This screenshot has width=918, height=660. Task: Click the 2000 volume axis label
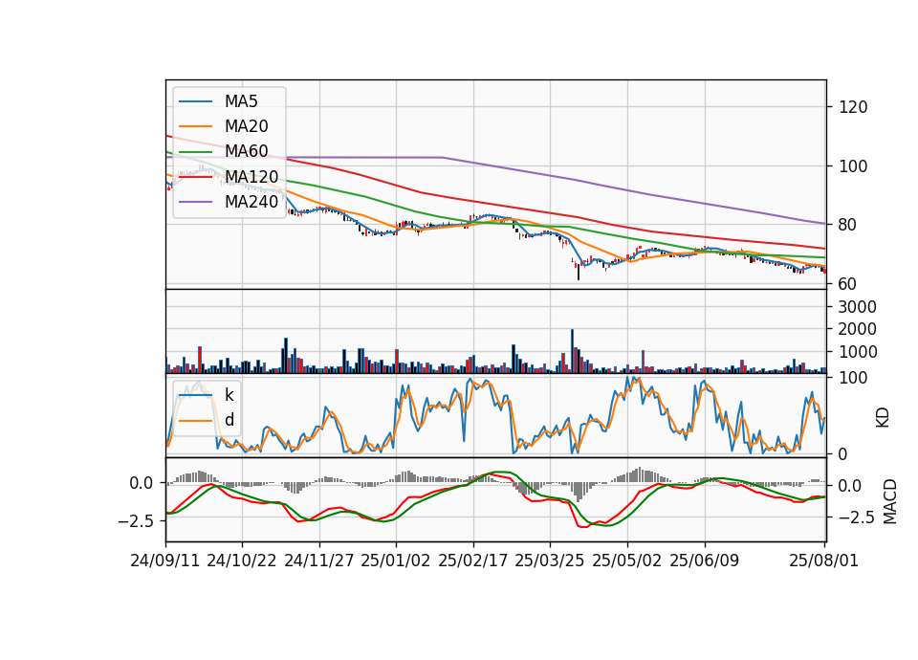[x=858, y=329]
